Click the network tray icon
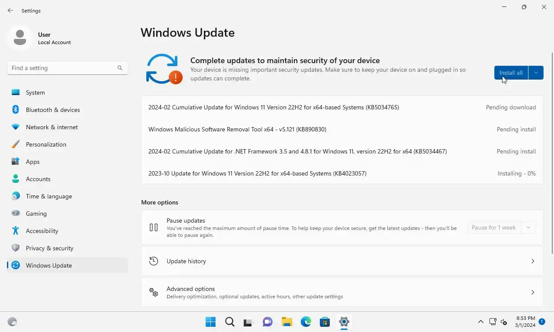This screenshot has width=554, height=332. tap(493, 322)
